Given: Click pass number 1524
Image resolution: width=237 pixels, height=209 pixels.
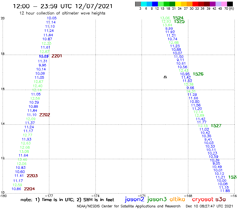Looking at the screenshot, I should [x=178, y=18].
